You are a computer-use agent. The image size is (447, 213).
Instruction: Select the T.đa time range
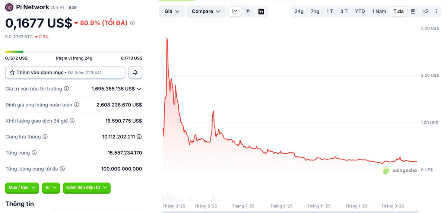(x=399, y=11)
